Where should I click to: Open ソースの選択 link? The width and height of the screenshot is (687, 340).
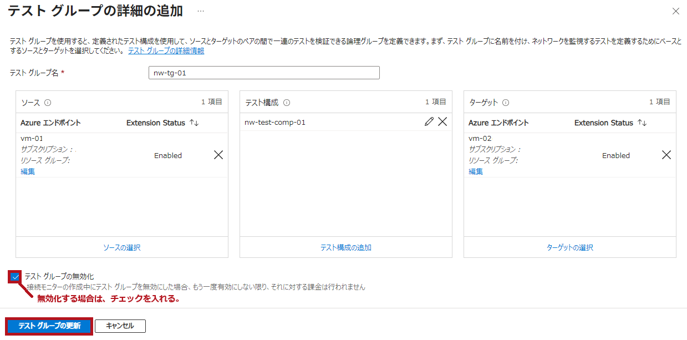click(122, 247)
